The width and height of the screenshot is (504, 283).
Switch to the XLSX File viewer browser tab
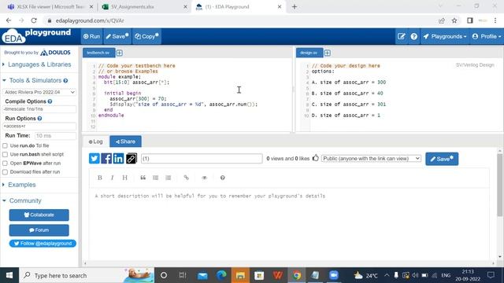tap(50, 7)
